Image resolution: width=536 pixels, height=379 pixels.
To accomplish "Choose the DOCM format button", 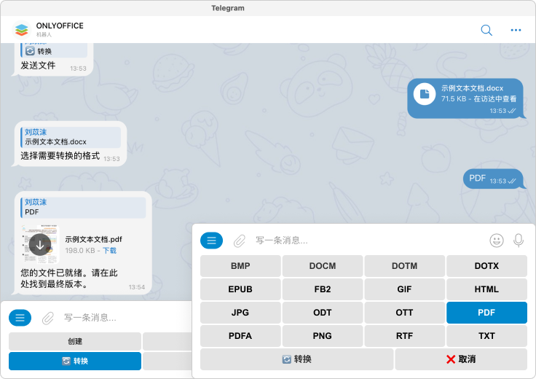I will (323, 266).
